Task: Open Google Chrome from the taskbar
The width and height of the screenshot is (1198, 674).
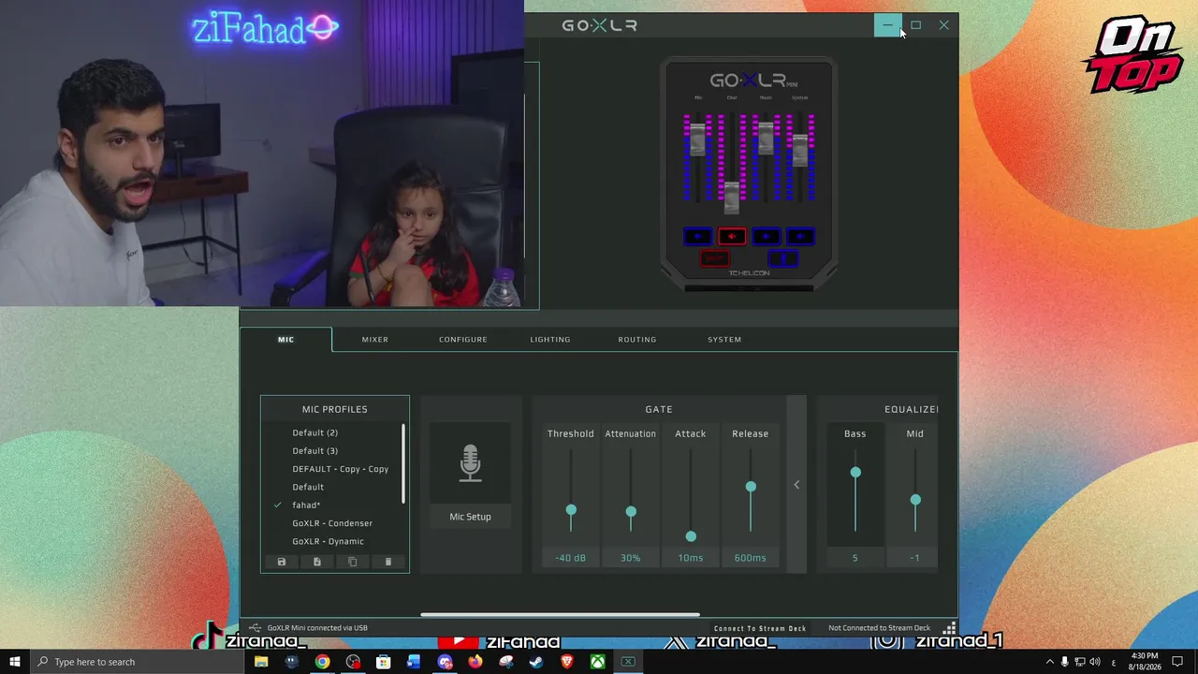Action: pos(322,662)
